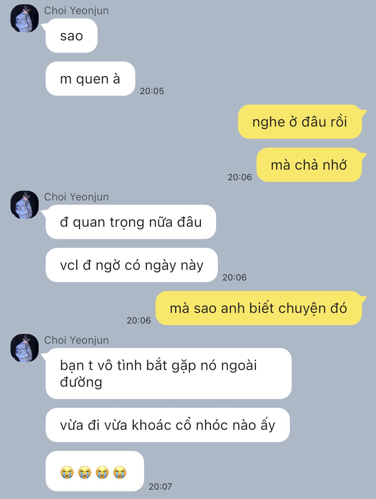Tap the top Choi Yeonjun avatar
Viewport: 376px width, 499px height.
tap(25, 18)
